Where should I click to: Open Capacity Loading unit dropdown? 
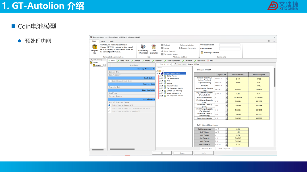point(227,82)
